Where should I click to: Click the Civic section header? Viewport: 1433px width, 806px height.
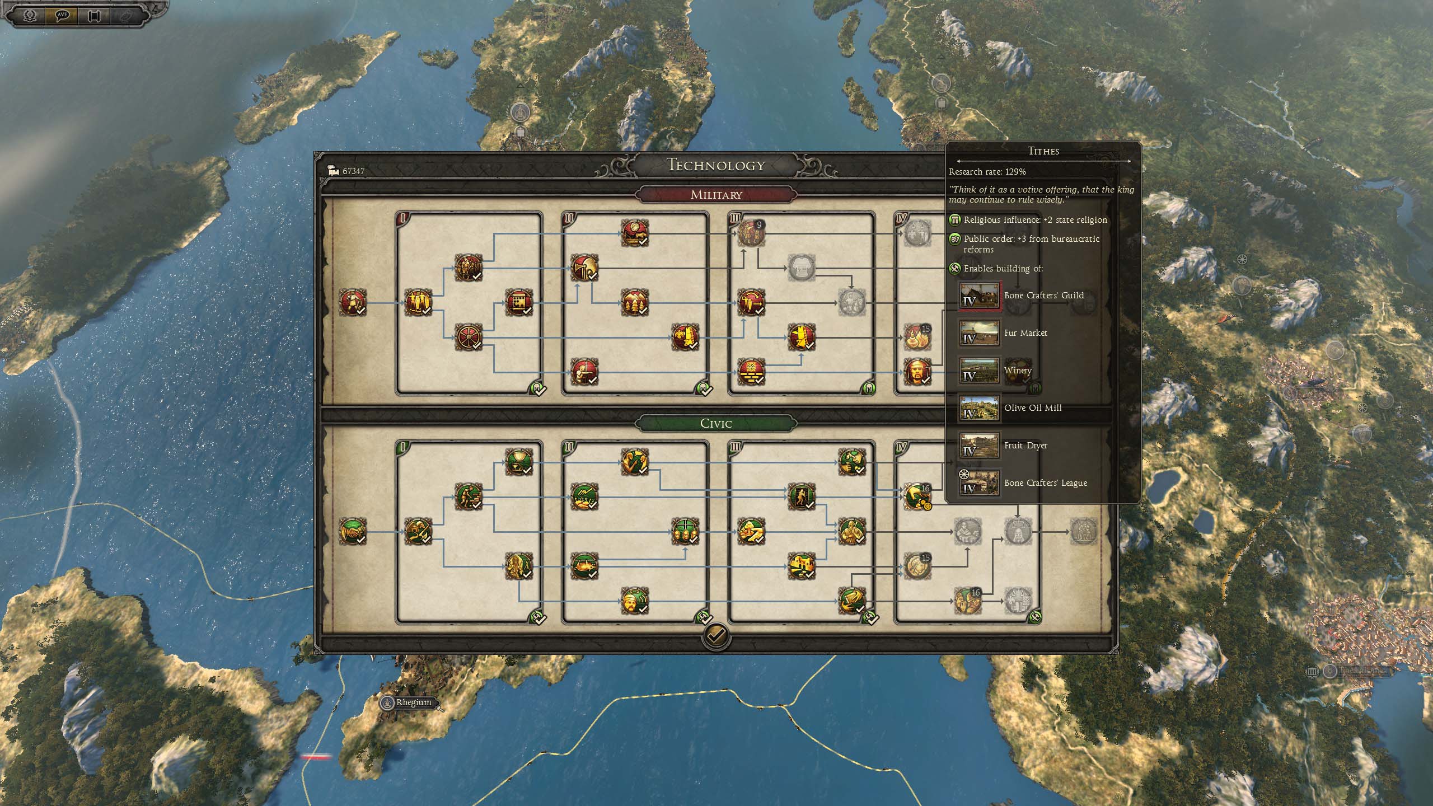click(716, 424)
